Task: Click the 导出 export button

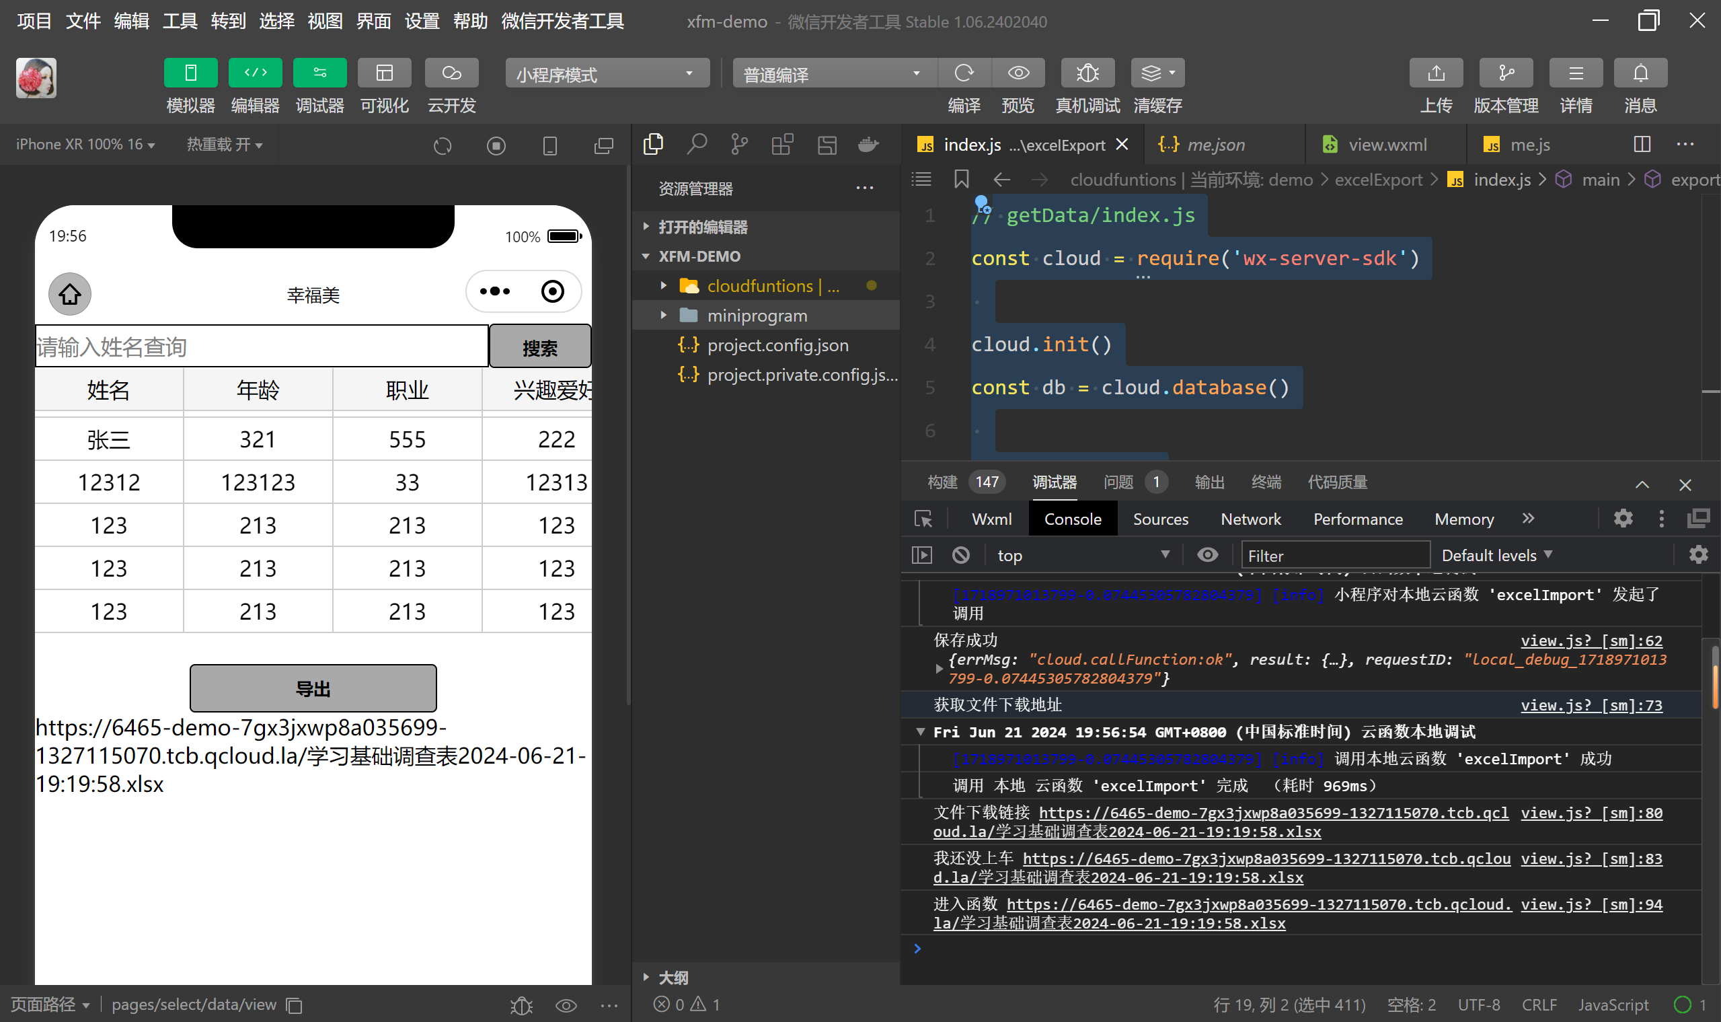Action: pyautogui.click(x=313, y=688)
